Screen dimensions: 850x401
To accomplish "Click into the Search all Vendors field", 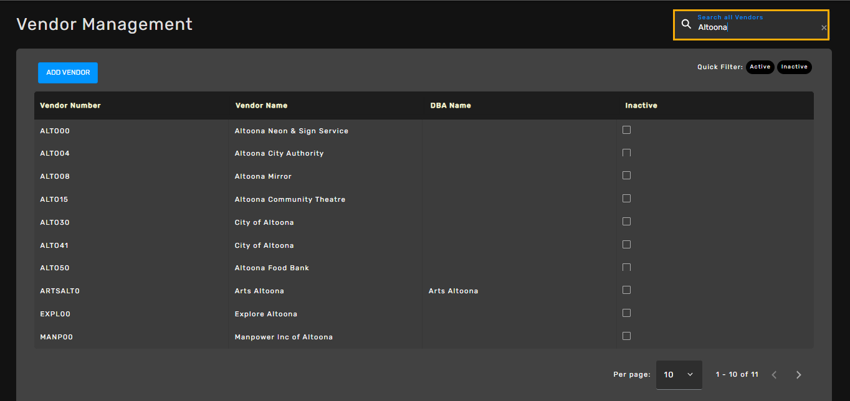I will [751, 25].
